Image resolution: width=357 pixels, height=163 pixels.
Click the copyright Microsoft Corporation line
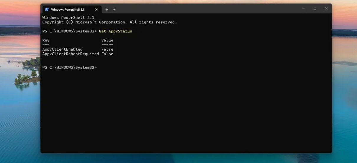tap(109, 22)
